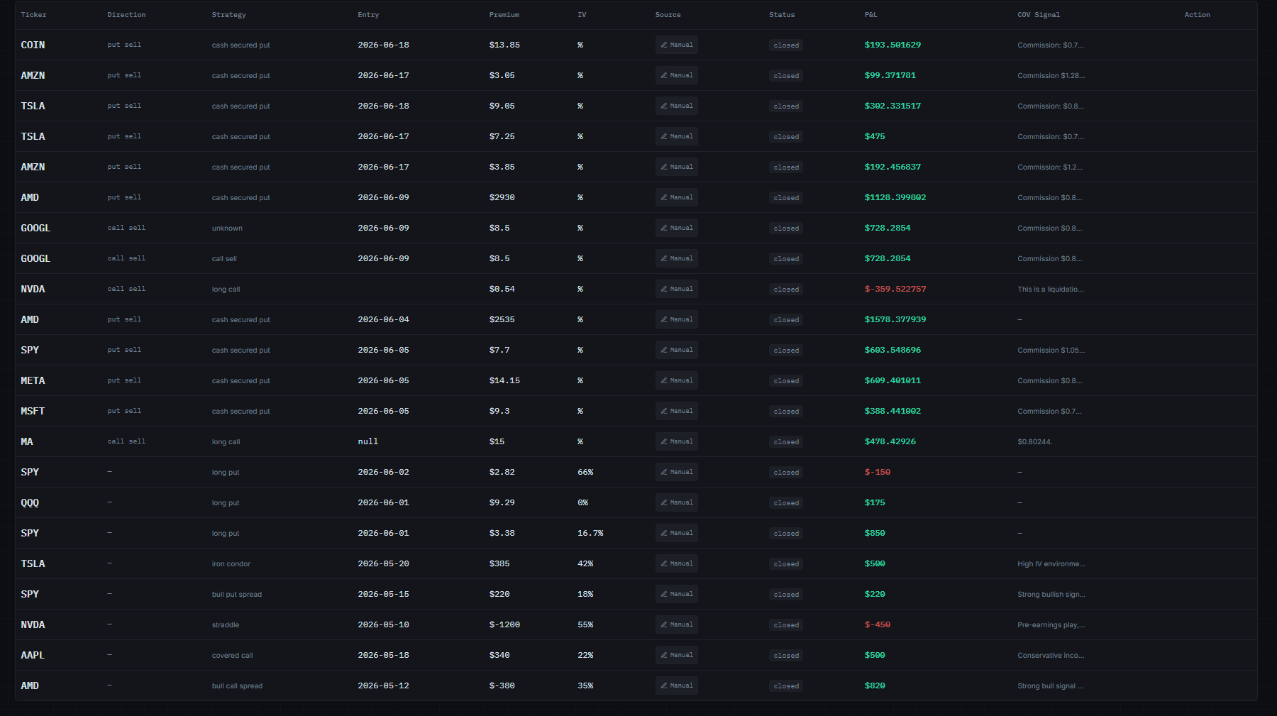
Task: Click the entry date 2026-05-20
Action: tap(383, 563)
